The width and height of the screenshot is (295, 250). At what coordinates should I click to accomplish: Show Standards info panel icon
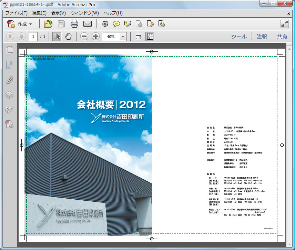9,124
